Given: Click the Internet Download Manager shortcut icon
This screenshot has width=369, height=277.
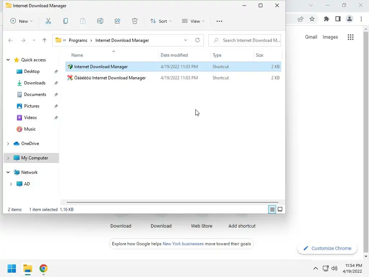Looking at the screenshot, I should coord(70,67).
